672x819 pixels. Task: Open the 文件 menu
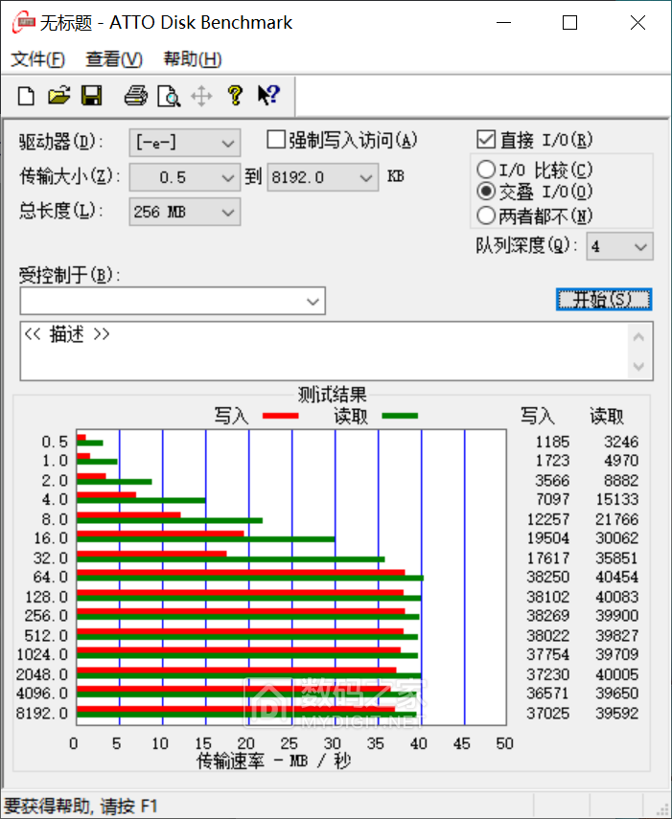[38, 59]
